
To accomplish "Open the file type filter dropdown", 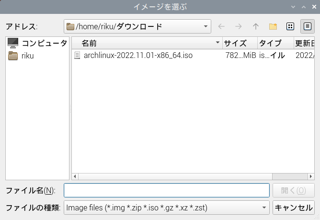I will [167, 208].
